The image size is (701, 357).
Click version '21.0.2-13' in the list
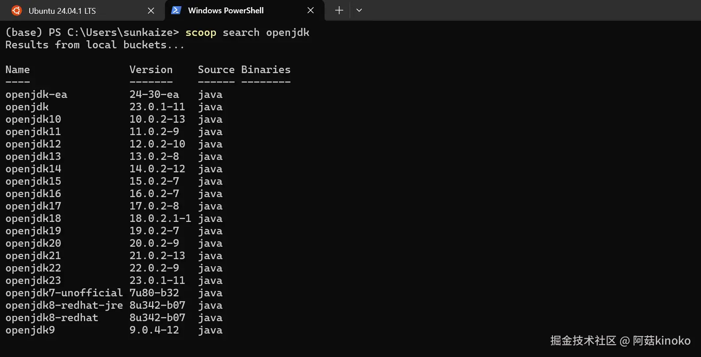[x=157, y=256]
